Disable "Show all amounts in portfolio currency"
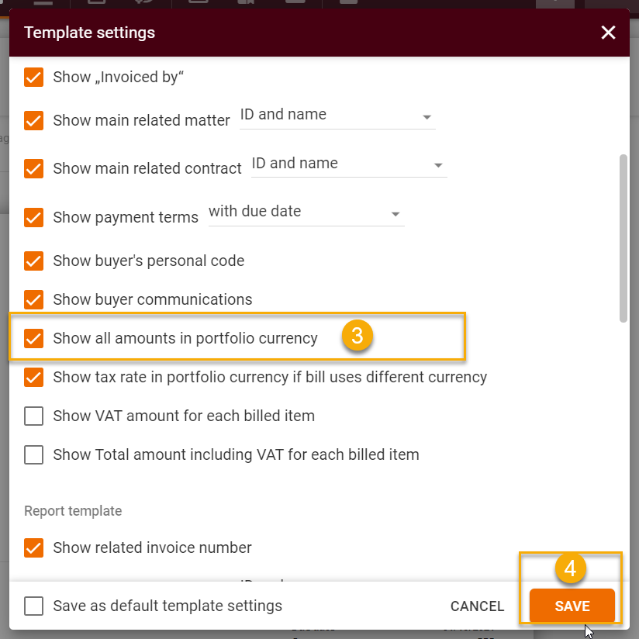The width and height of the screenshot is (639, 639). coord(33,338)
